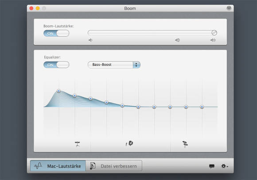Click the maximum volume speaker icon
The width and height of the screenshot is (257, 180).
213,40
